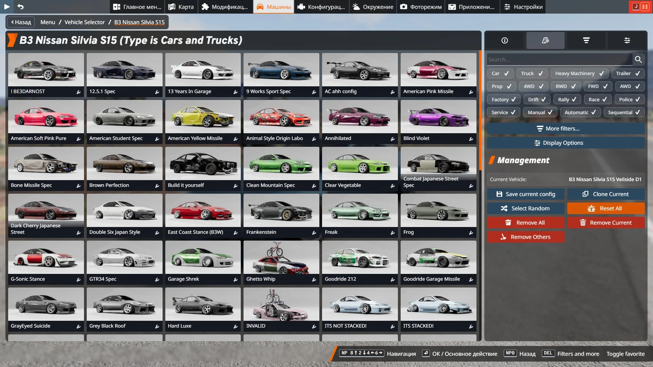Open the Конфигурации menu tab
Image resolution: width=653 pixels, height=367 pixels.
[321, 7]
